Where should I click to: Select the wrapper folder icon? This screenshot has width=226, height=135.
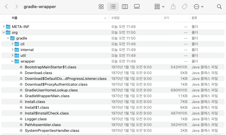coord(17,61)
